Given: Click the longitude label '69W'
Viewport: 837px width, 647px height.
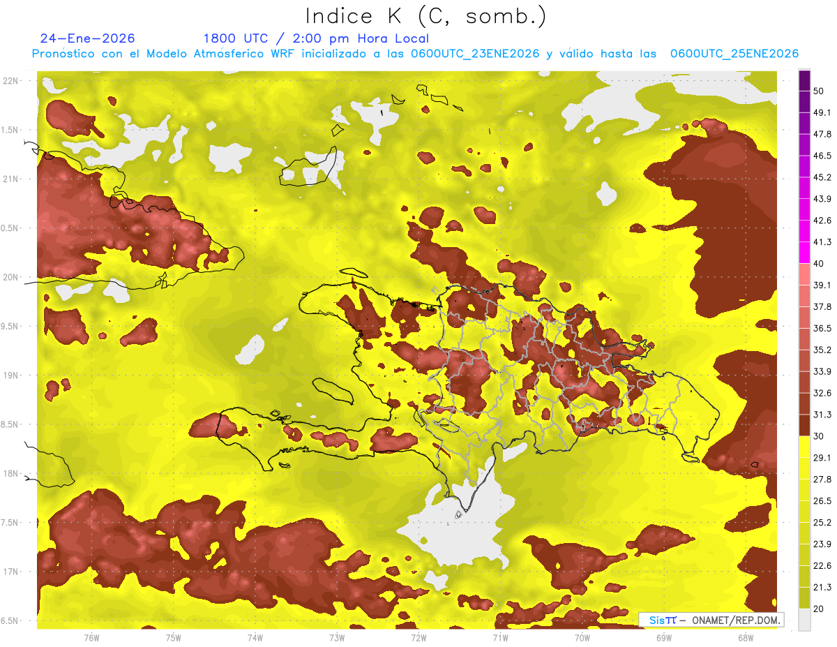Looking at the screenshot, I should [664, 637].
